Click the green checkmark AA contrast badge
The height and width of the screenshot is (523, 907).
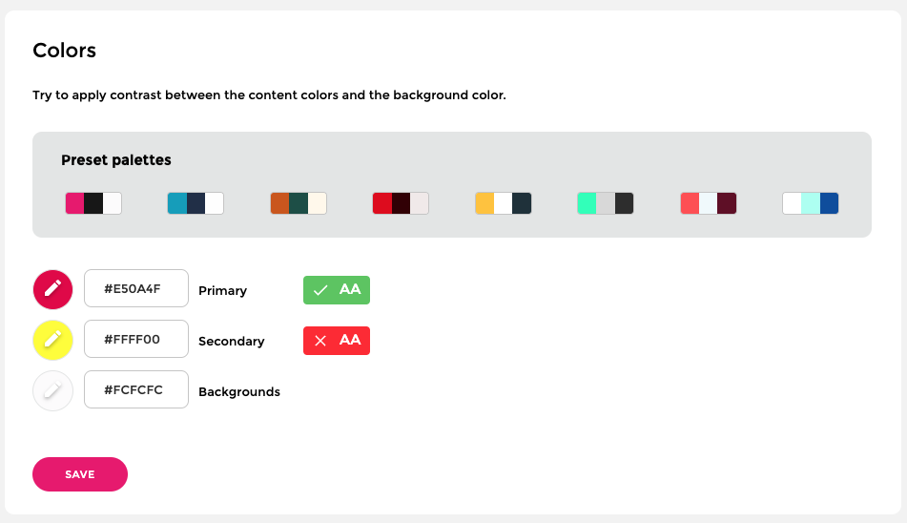(336, 290)
